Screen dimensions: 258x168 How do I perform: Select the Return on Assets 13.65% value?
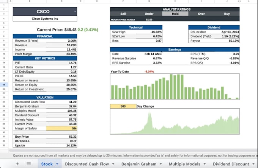point(71,81)
